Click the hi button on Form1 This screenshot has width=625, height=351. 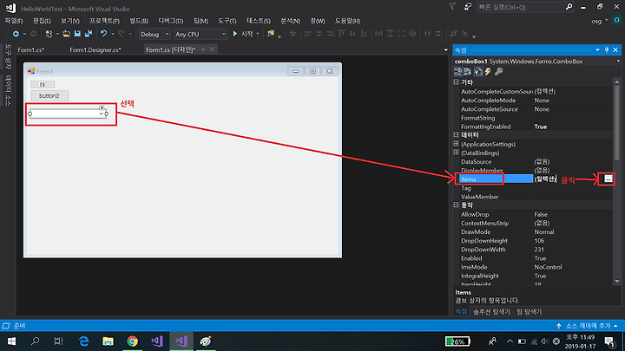pos(43,84)
